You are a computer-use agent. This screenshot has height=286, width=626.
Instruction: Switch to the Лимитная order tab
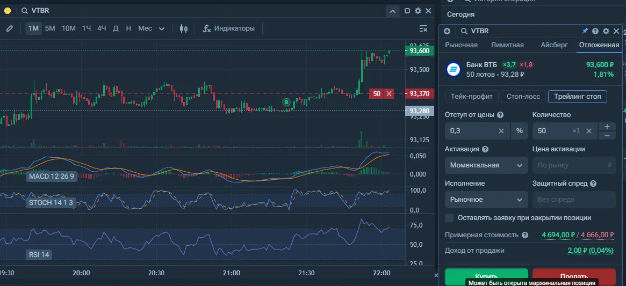point(507,45)
